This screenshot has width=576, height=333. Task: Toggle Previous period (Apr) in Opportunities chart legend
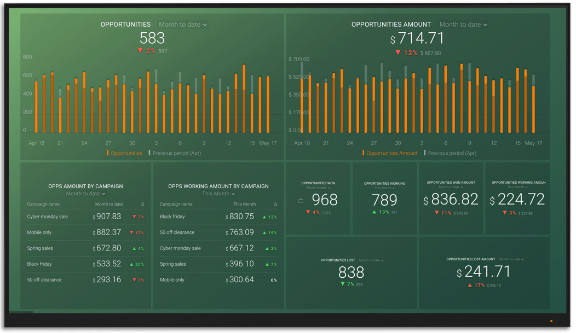[175, 153]
